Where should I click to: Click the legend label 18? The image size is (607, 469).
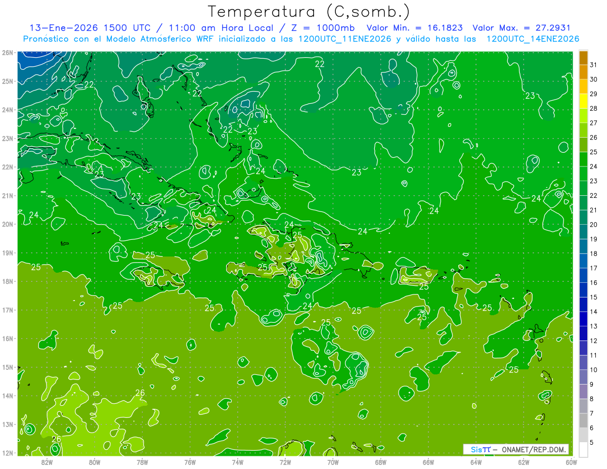tap(594, 253)
